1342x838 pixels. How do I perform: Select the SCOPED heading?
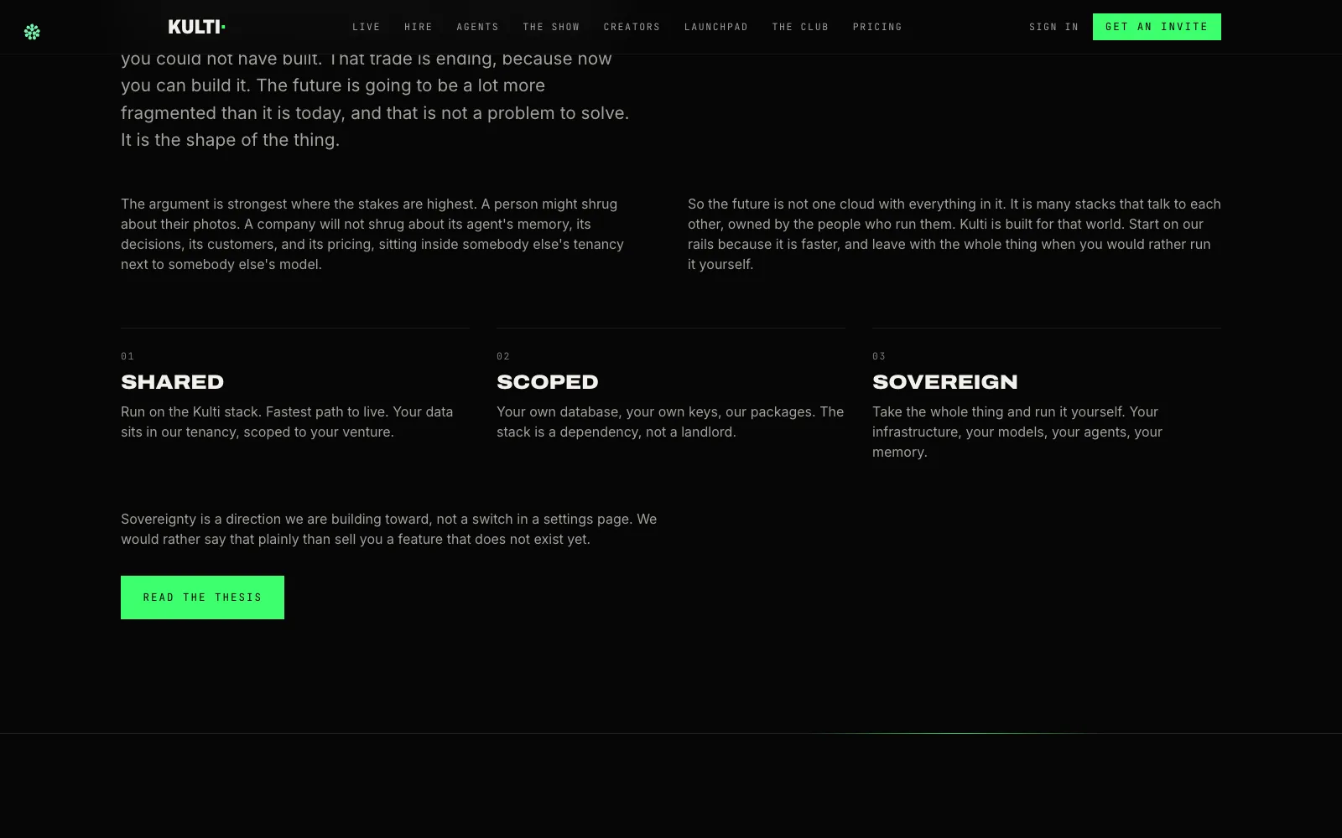pyautogui.click(x=548, y=382)
